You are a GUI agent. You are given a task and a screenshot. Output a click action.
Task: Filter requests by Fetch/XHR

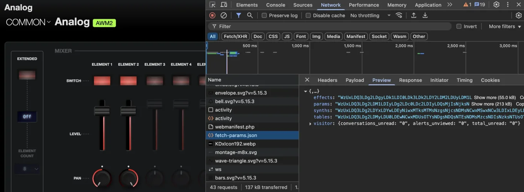(235, 36)
